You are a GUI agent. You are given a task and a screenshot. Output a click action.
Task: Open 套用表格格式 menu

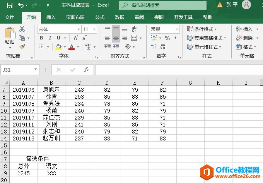click(207, 38)
